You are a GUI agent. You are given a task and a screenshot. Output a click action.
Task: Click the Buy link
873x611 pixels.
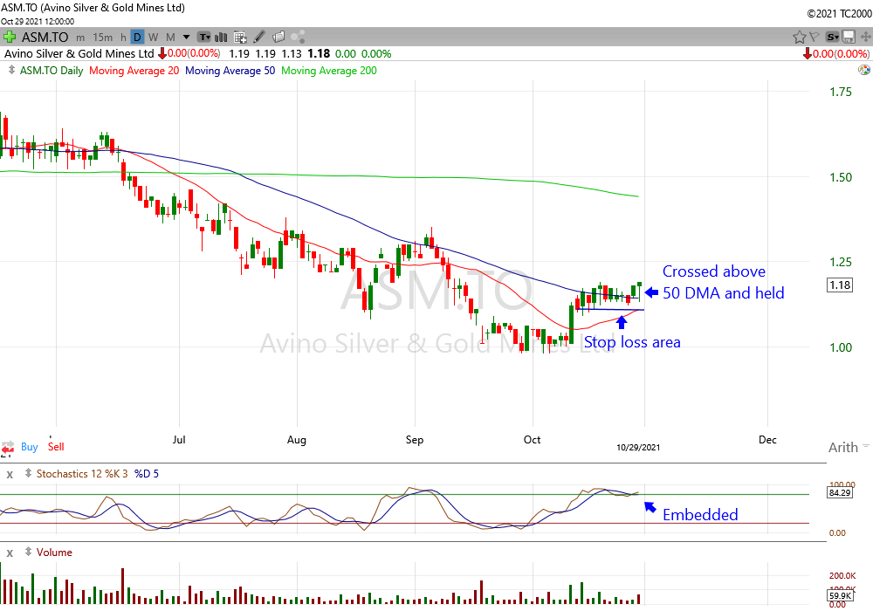click(30, 447)
